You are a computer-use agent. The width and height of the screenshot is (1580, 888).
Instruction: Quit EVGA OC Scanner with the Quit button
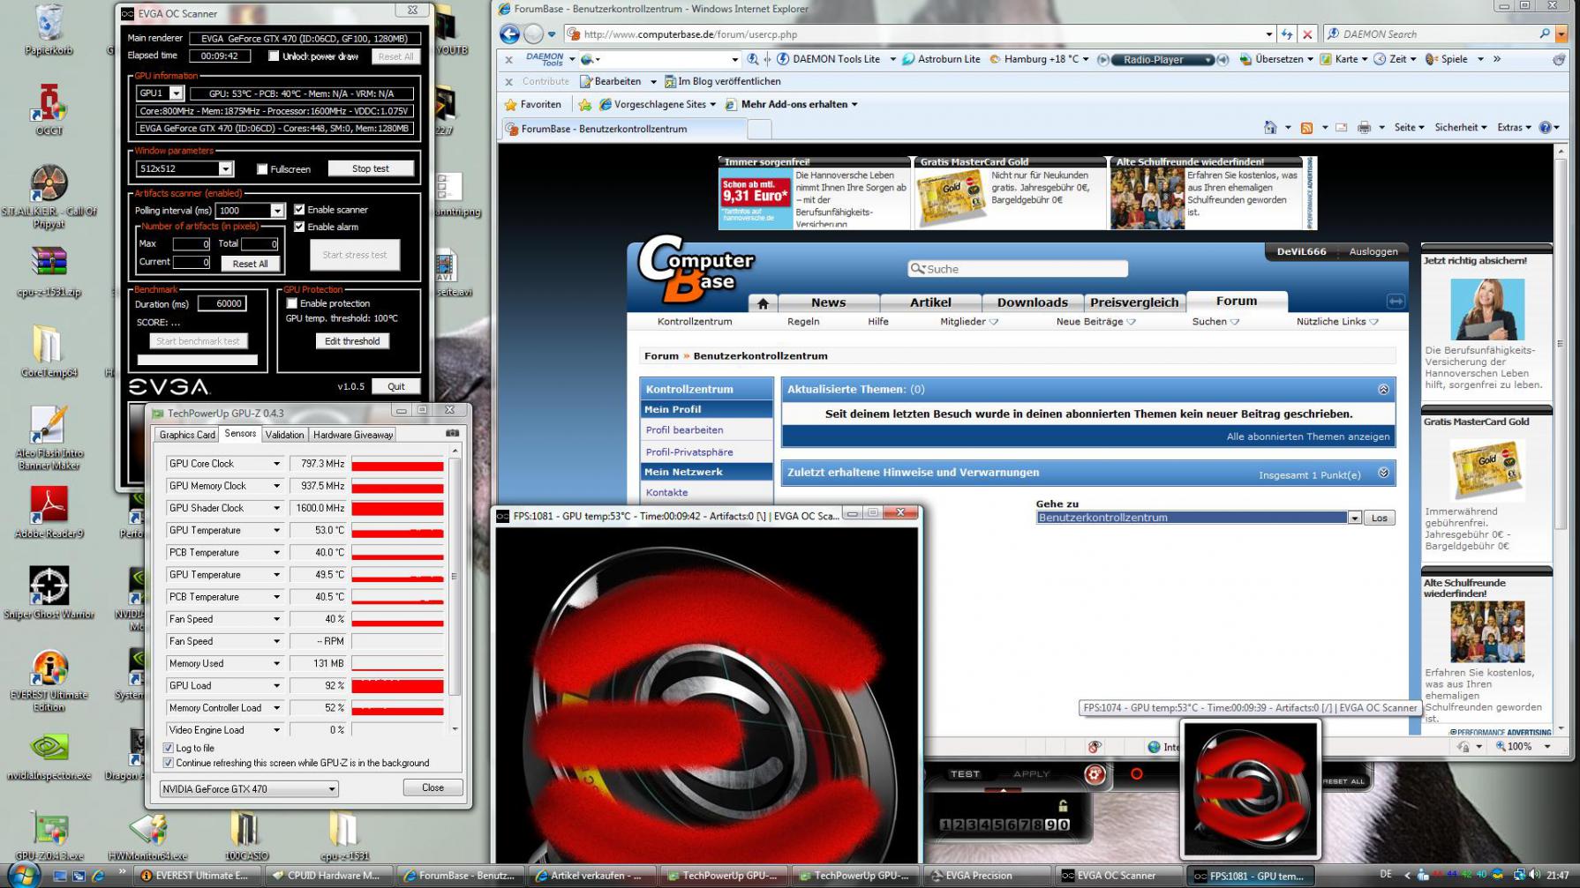pyautogui.click(x=395, y=386)
